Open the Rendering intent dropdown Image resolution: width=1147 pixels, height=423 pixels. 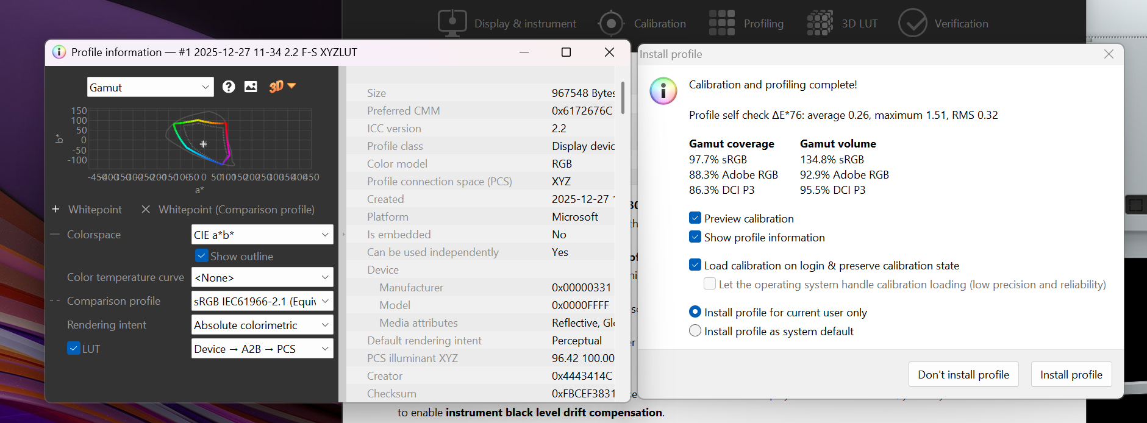coord(262,325)
